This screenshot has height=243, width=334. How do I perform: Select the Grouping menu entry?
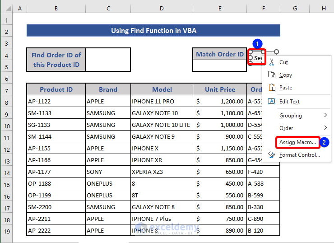point(290,116)
